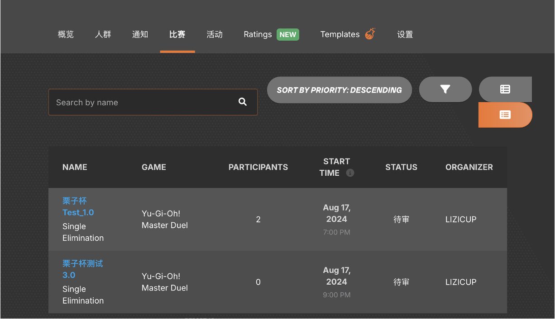Open the Ratings tab
Image resolution: width=555 pixels, height=319 pixels.
tap(258, 34)
